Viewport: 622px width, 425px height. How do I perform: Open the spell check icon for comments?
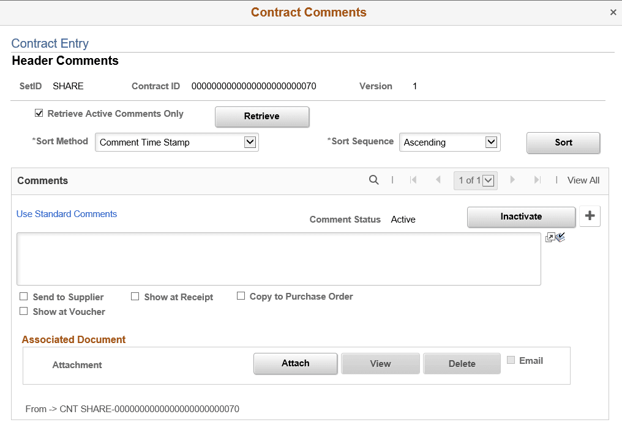(x=561, y=237)
